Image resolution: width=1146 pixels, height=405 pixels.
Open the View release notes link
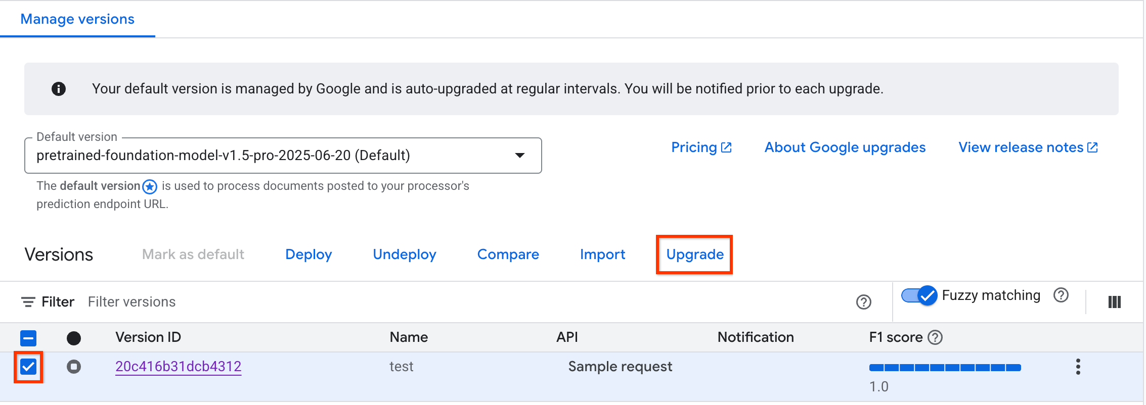point(1028,147)
